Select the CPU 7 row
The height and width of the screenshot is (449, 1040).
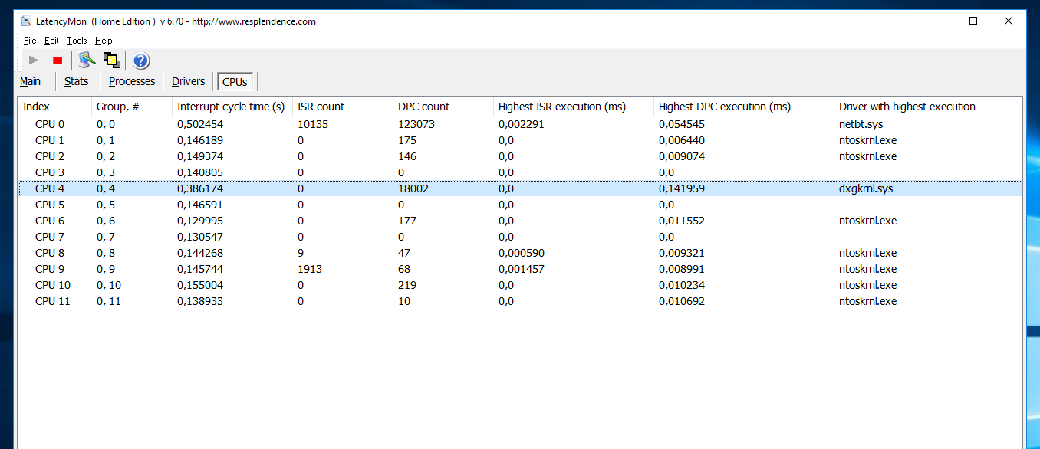pyautogui.click(x=520, y=237)
